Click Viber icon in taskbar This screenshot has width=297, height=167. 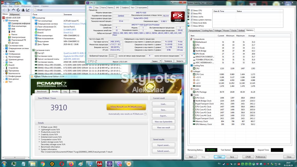(x=119, y=164)
